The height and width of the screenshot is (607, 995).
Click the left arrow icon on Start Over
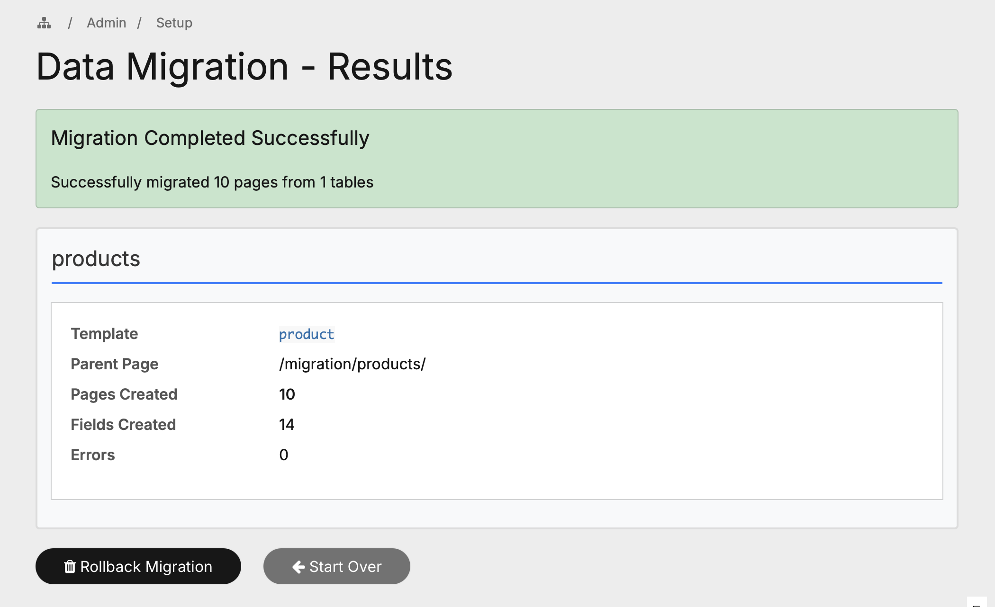[298, 566]
